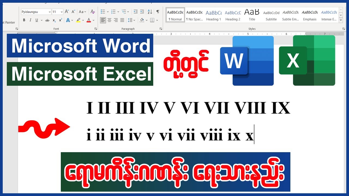The width and height of the screenshot is (349, 196).
Task: Clear all formatting
Action: pos(93,12)
